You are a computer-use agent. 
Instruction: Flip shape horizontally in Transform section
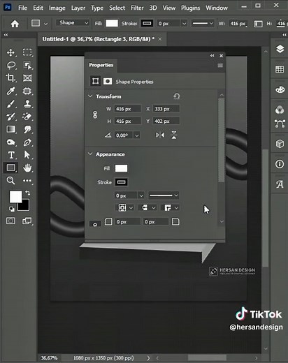[160, 135]
